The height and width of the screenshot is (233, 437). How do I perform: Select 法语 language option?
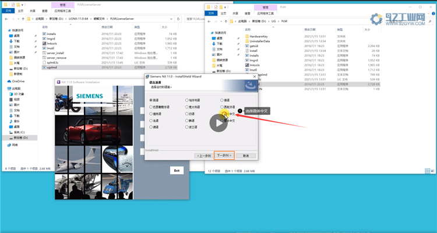[151, 121]
